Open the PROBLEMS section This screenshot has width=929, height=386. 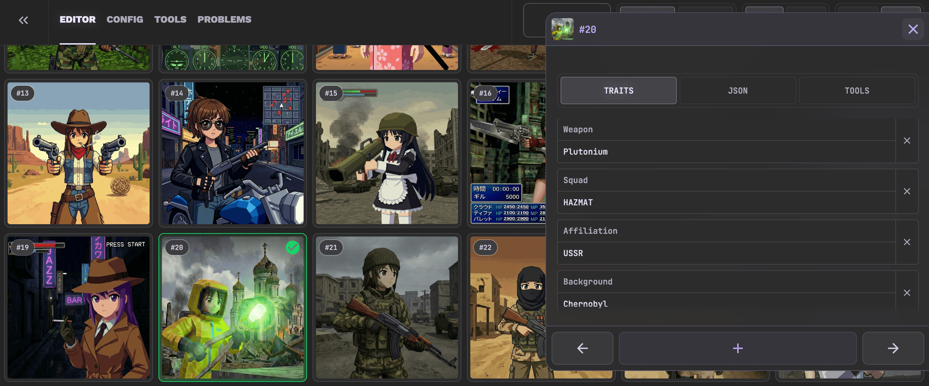click(224, 20)
